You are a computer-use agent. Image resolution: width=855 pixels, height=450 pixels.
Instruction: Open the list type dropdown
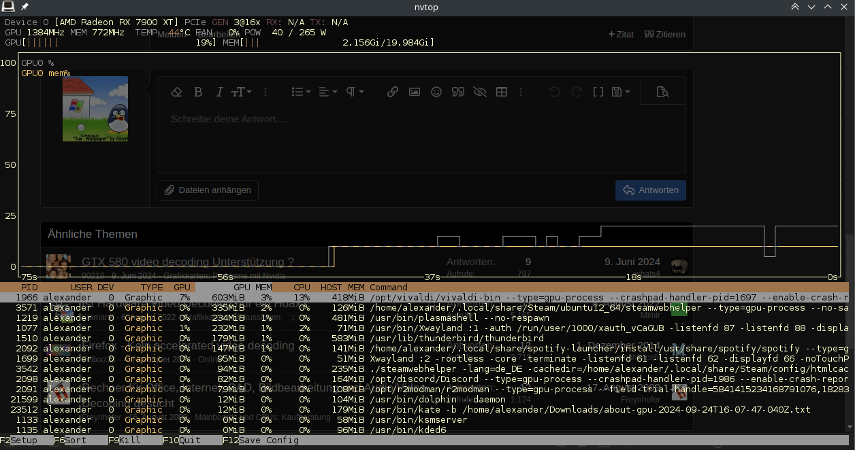301,92
